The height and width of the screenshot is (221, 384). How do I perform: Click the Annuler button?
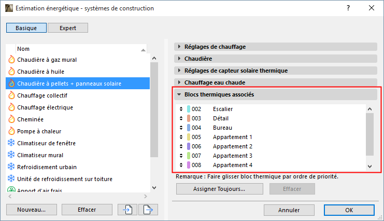point(289,210)
